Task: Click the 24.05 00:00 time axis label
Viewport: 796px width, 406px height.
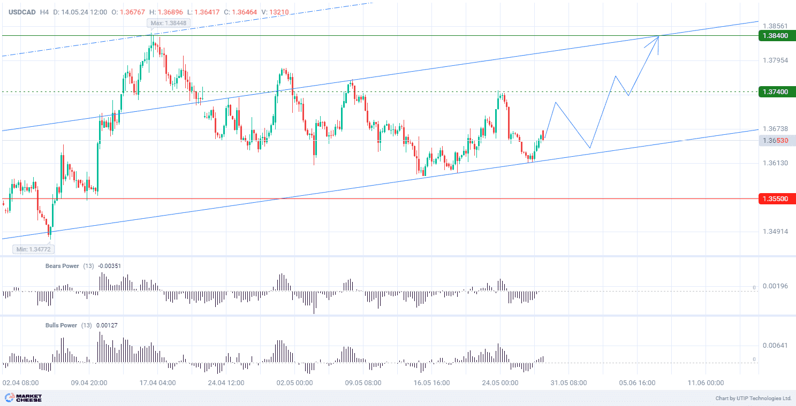Action: tap(500, 383)
